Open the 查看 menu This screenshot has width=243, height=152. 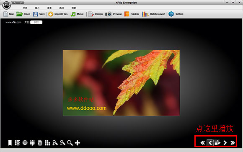(49, 8)
